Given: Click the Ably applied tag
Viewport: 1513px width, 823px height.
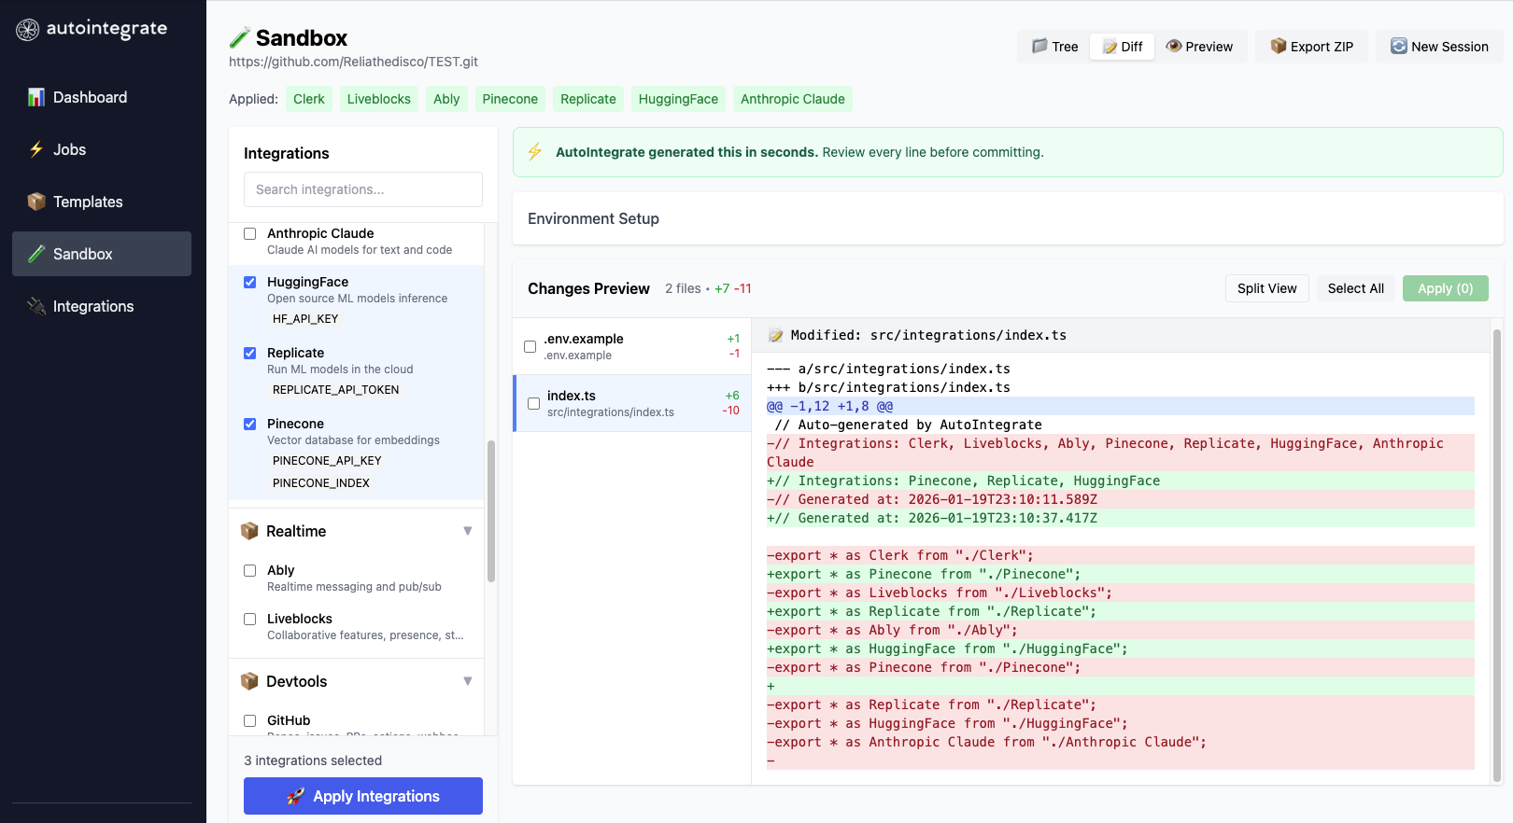Looking at the screenshot, I should tap(446, 99).
